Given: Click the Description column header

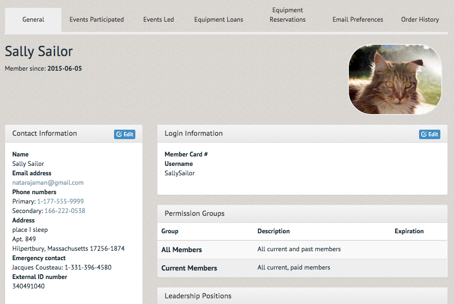Looking at the screenshot, I should 273,231.
